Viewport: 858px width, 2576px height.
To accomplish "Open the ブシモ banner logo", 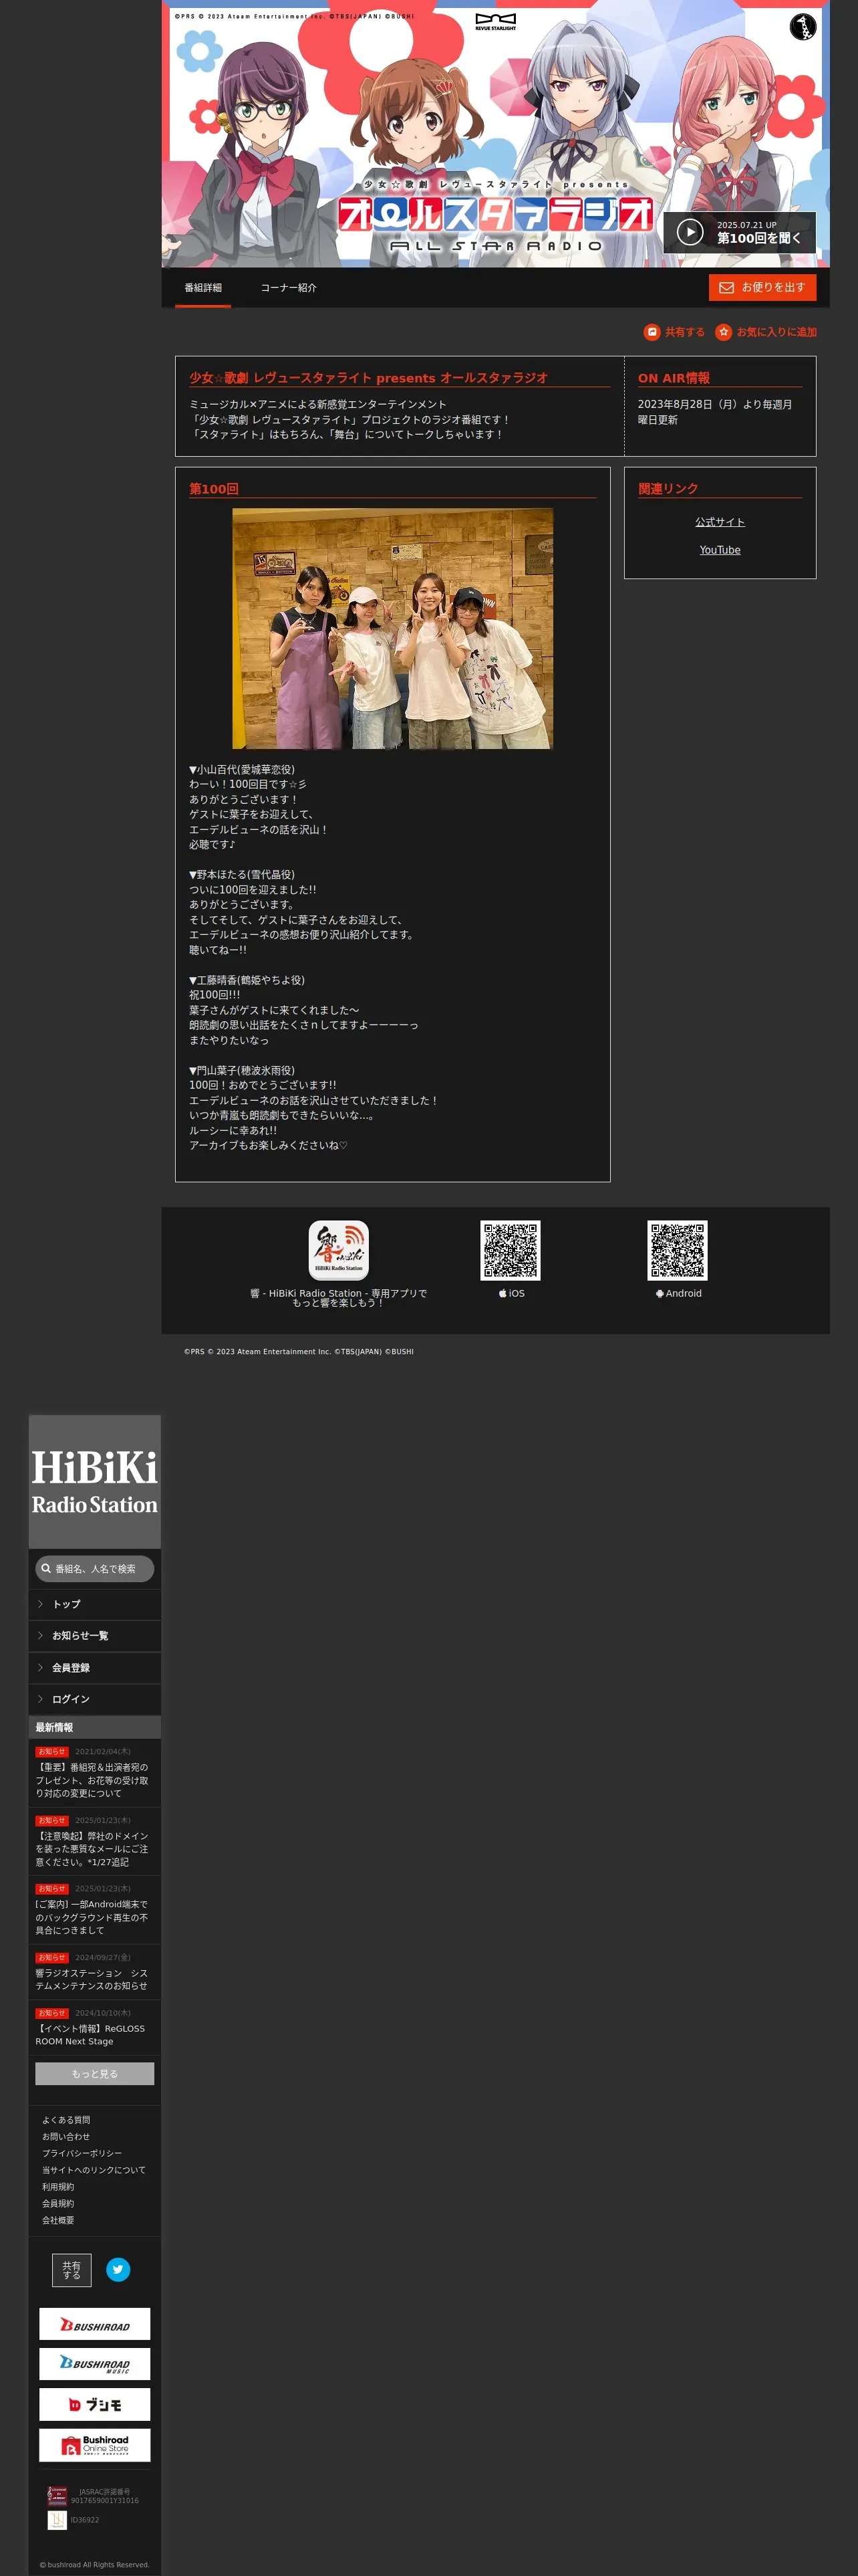I will click(95, 2404).
